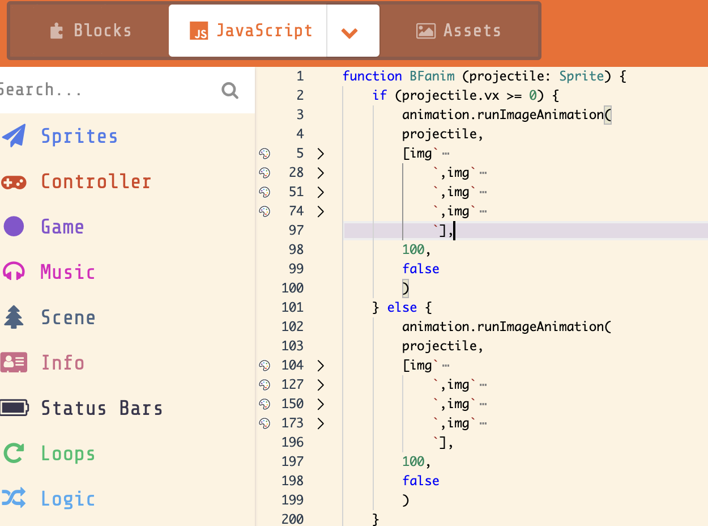Open image editor palette on line 127

pos(265,385)
